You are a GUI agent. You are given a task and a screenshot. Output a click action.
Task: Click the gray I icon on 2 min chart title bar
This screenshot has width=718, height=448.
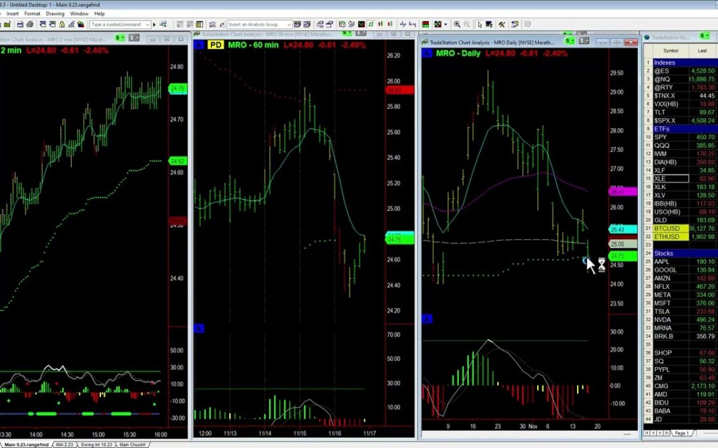point(134,38)
